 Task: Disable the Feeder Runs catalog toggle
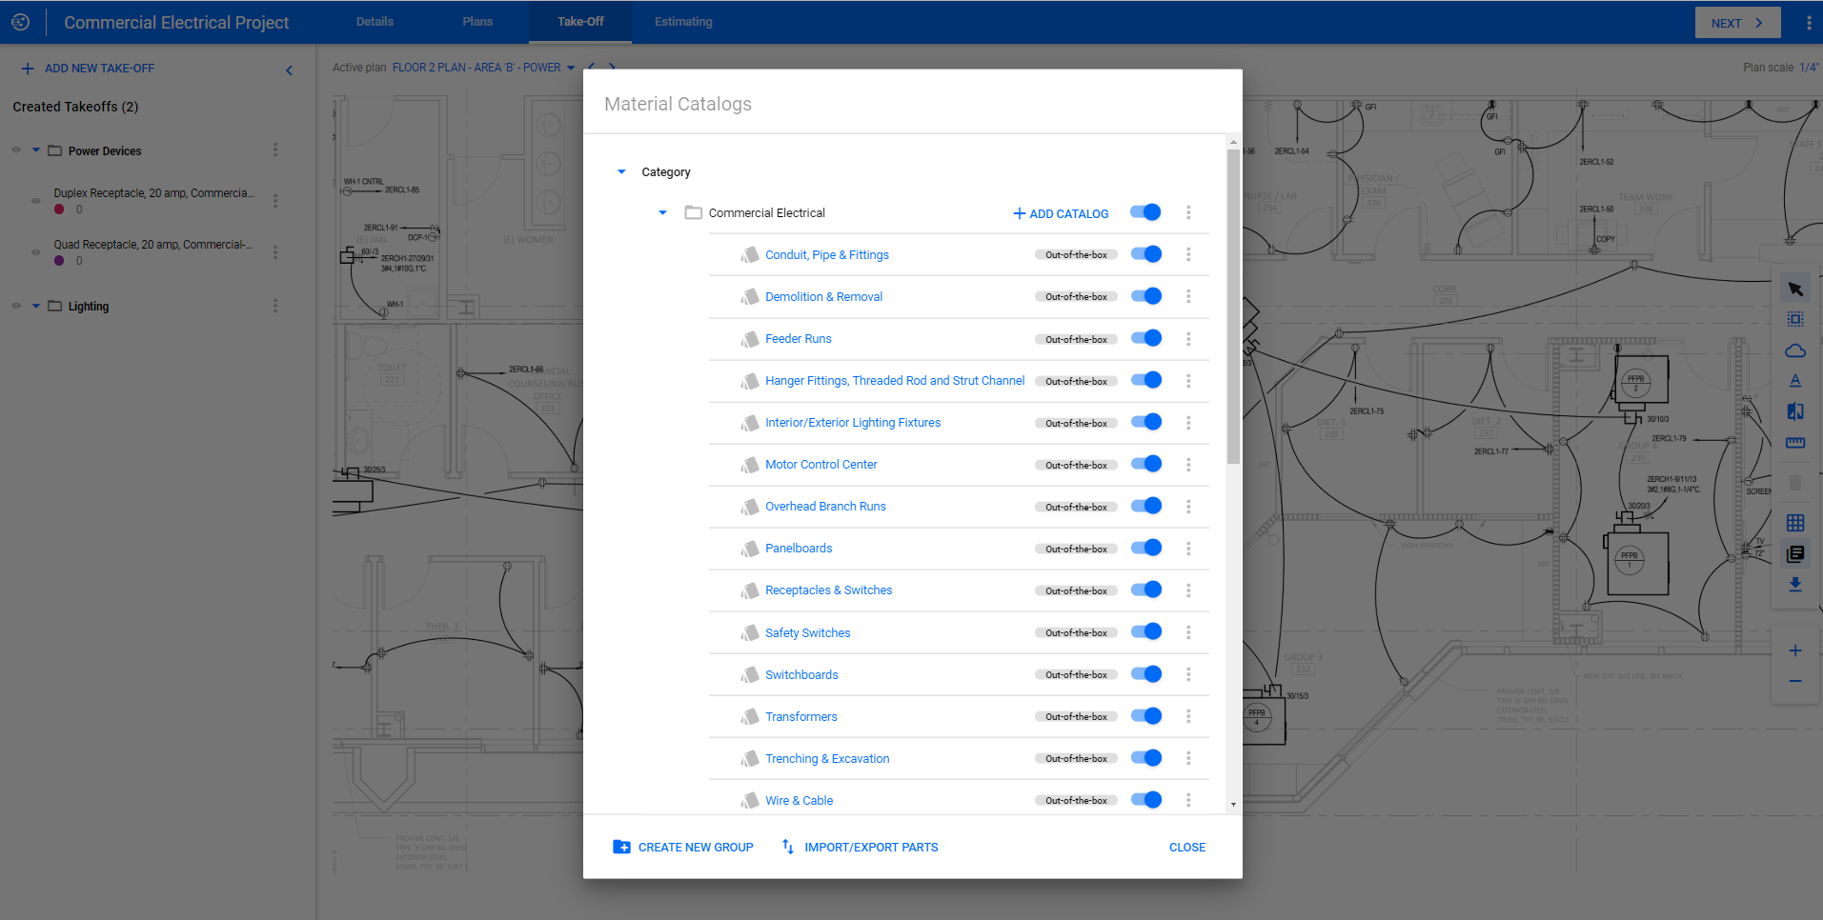pos(1146,338)
